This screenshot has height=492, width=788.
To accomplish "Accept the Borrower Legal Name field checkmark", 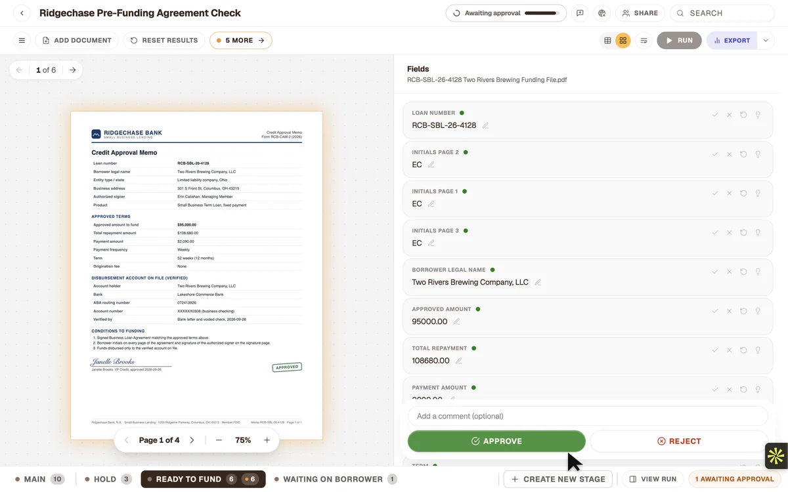I will click(715, 272).
